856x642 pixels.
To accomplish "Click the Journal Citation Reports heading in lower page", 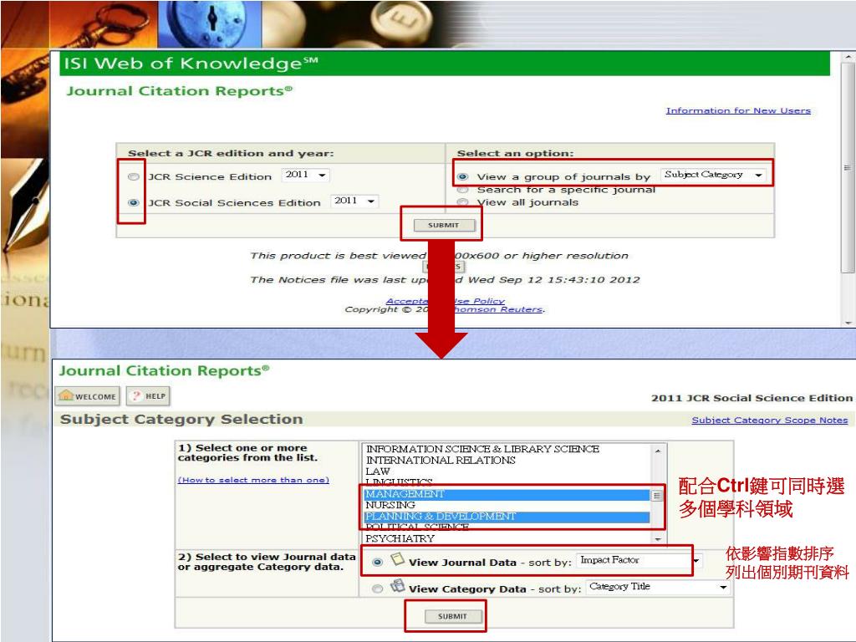I will point(165,370).
